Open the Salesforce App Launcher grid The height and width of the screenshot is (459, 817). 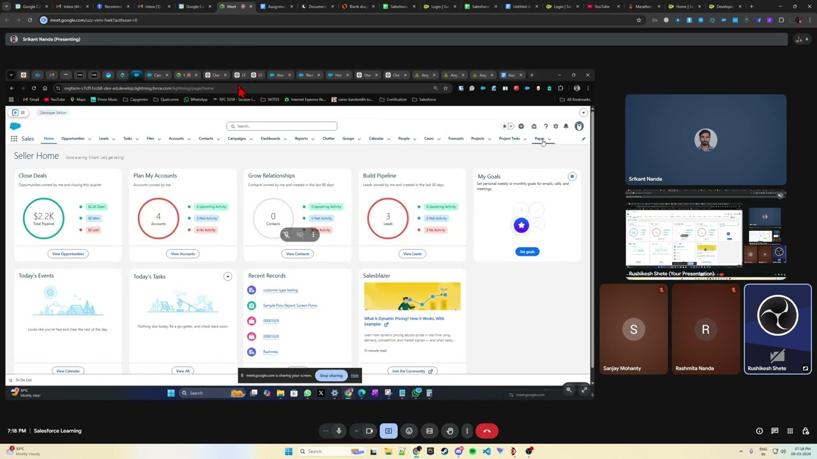click(x=14, y=138)
